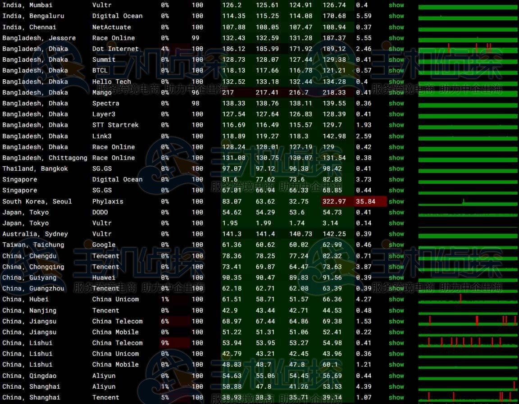The image size is (519, 404).
Task: Click show for India, Bengaluru Digital Ocean
Action: point(396,16)
